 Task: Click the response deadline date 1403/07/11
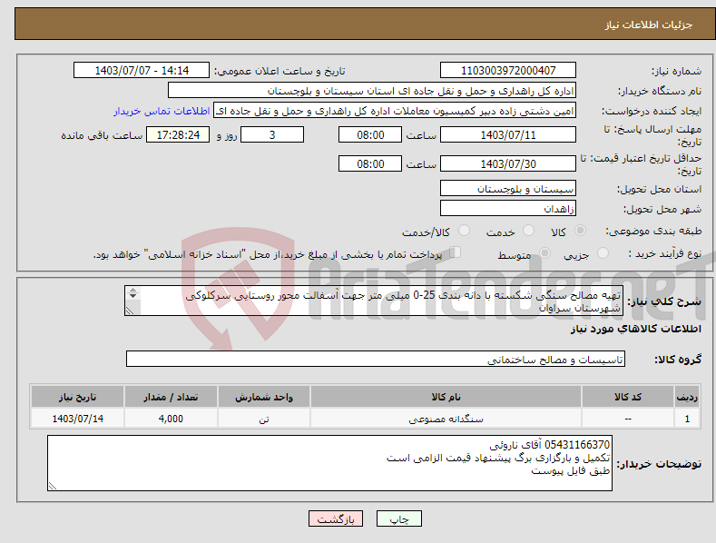pyautogui.click(x=508, y=134)
